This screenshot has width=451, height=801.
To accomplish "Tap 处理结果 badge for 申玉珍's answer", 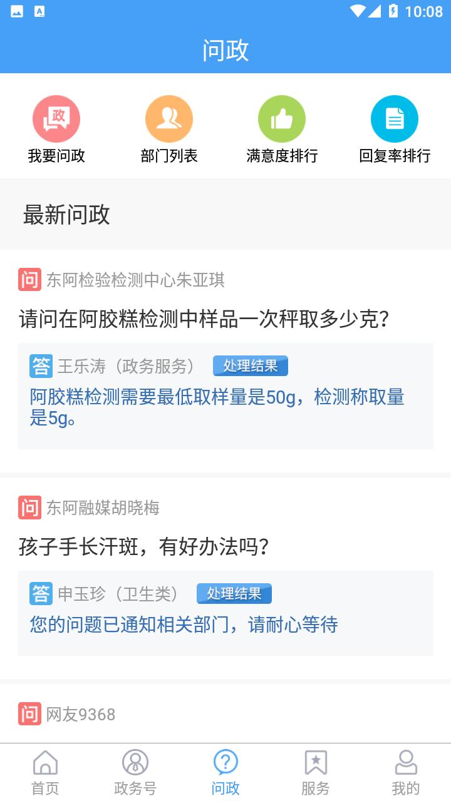I will click(x=234, y=594).
